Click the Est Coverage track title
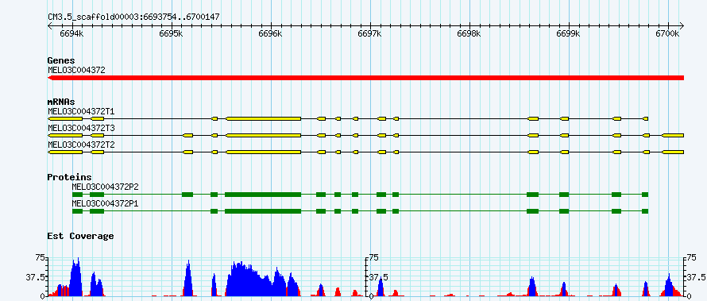The width and height of the screenshot is (707, 301). [80, 236]
